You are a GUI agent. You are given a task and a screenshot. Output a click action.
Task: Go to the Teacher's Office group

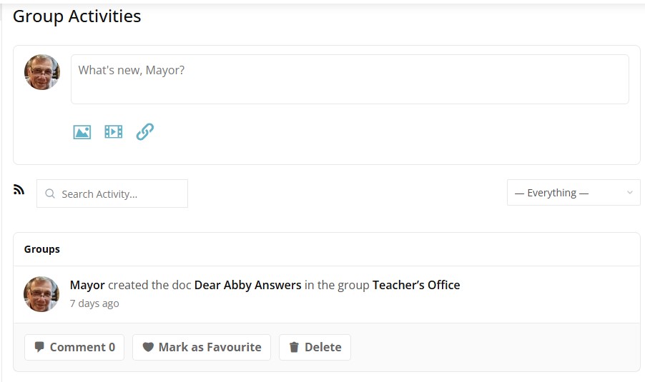pos(416,285)
